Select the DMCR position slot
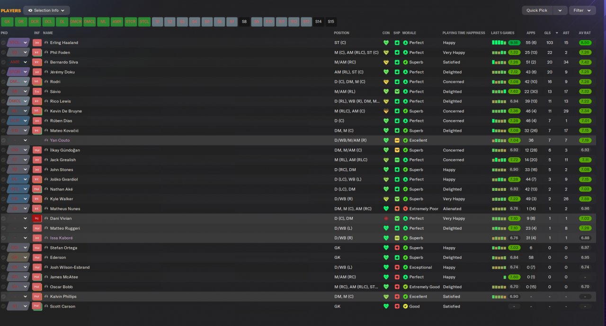Image resolution: width=606 pixels, height=326 pixels. pyautogui.click(x=76, y=22)
